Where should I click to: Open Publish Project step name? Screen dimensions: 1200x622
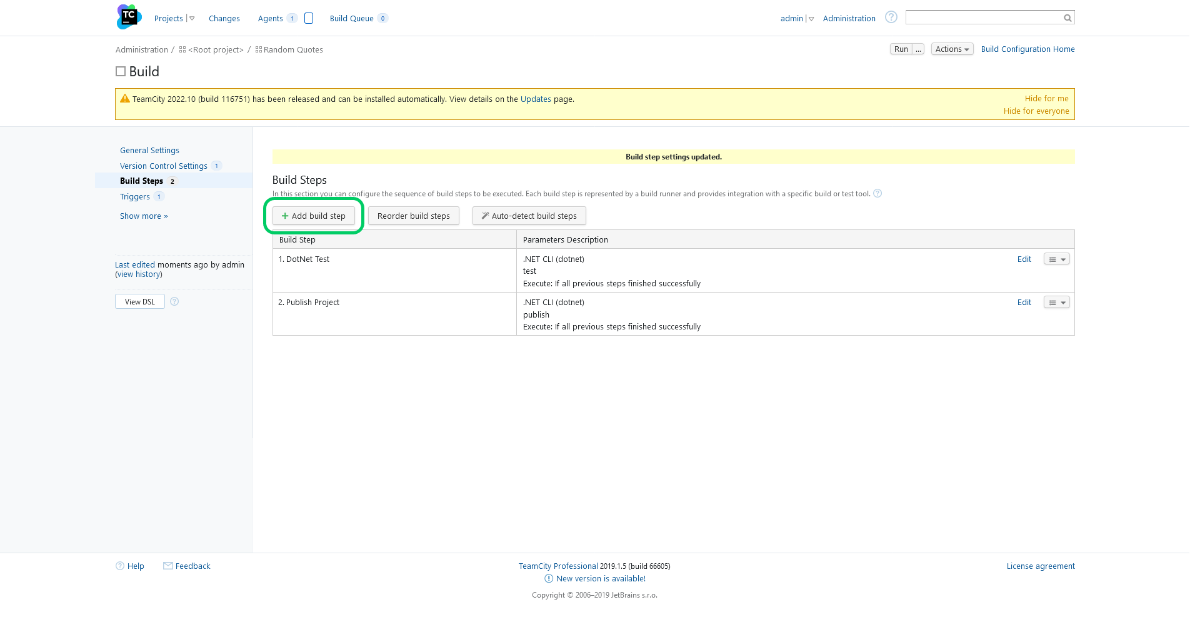click(x=312, y=303)
